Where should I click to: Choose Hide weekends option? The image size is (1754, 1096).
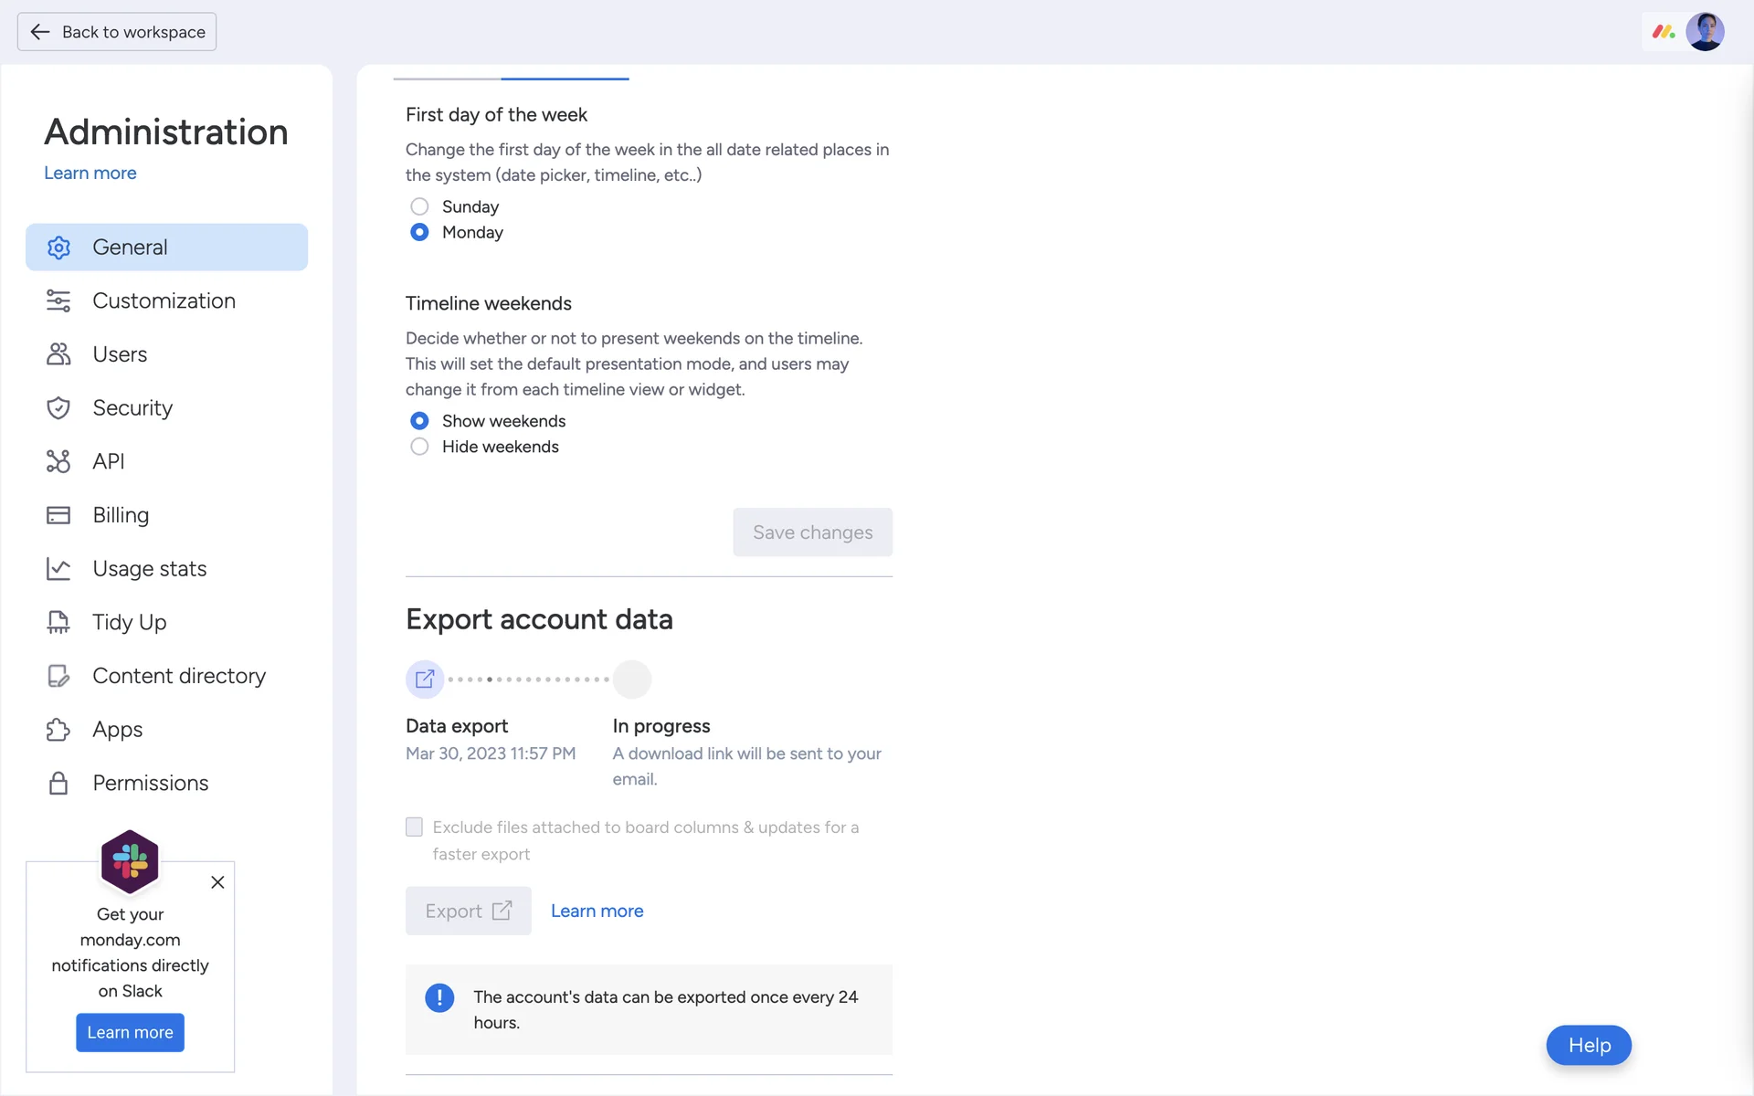point(419,447)
